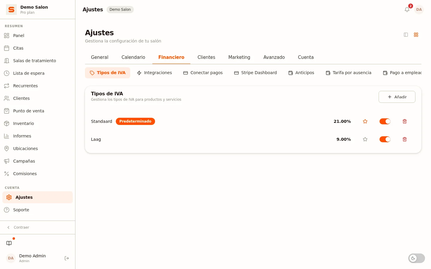Open the Calendario tab
This screenshot has width=431, height=269.
(133, 57)
